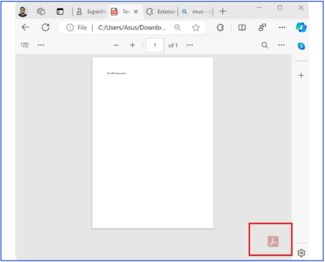Click the Adobe Acrobat icon in red box
325x262 pixels.
tap(272, 241)
